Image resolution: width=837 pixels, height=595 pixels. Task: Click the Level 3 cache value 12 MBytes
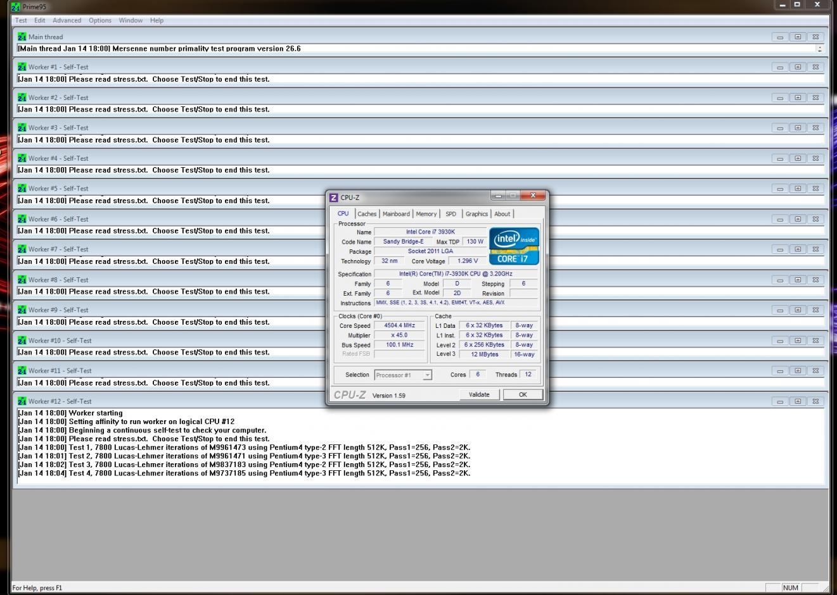point(485,354)
